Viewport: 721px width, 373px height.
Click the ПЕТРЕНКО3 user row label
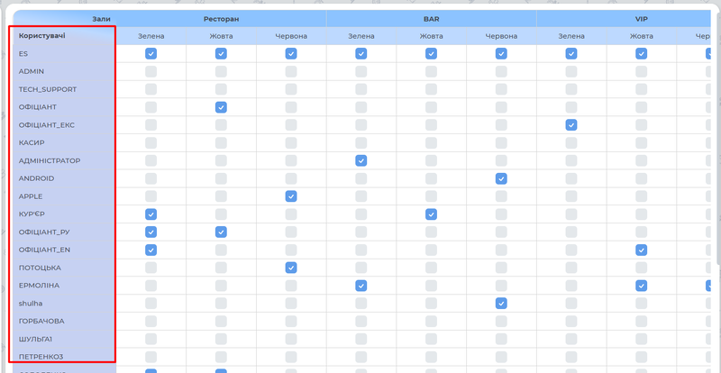click(x=41, y=357)
